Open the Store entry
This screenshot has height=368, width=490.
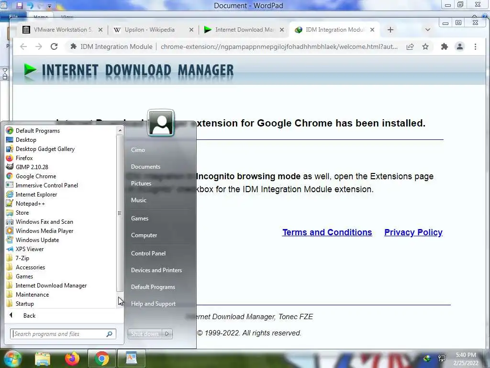point(22,212)
